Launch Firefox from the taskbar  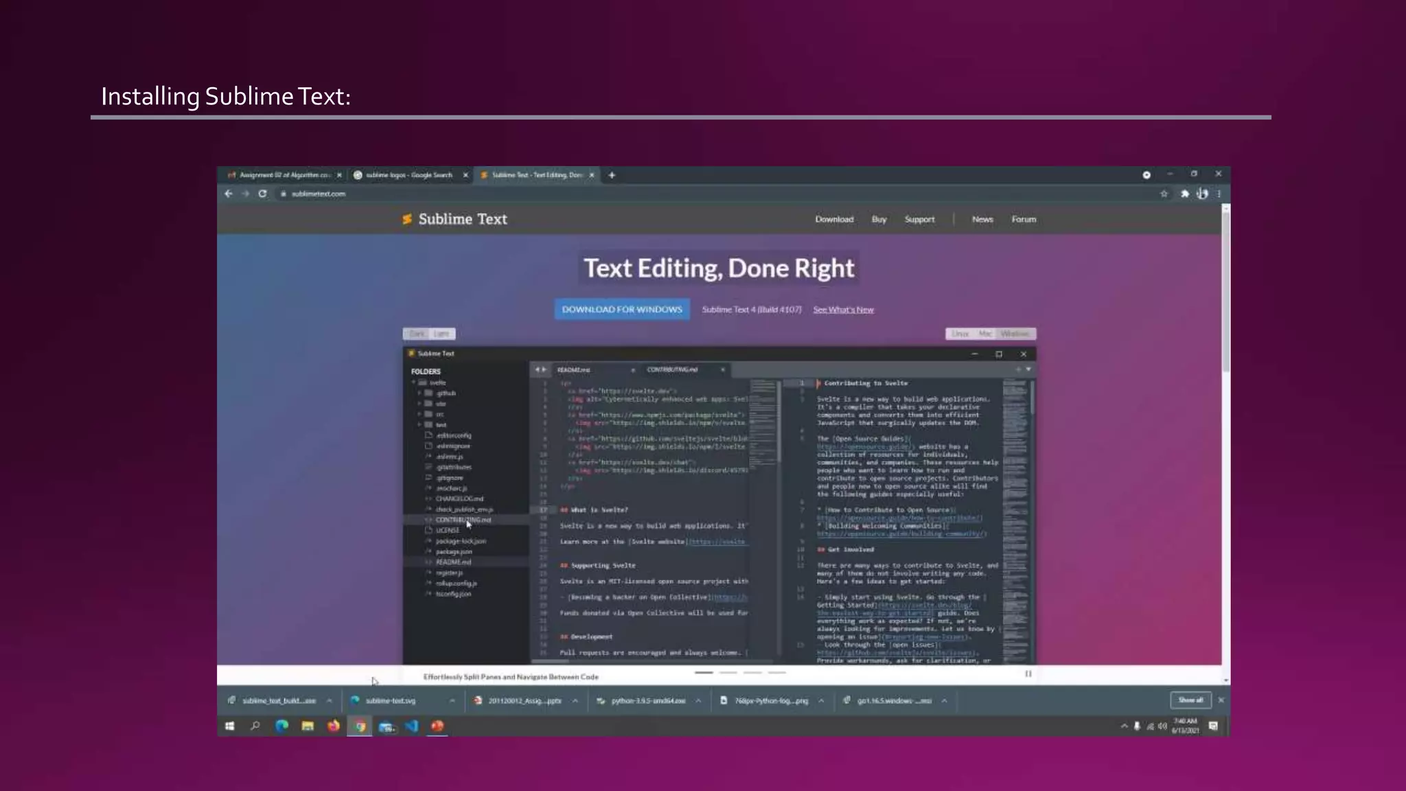tap(334, 726)
